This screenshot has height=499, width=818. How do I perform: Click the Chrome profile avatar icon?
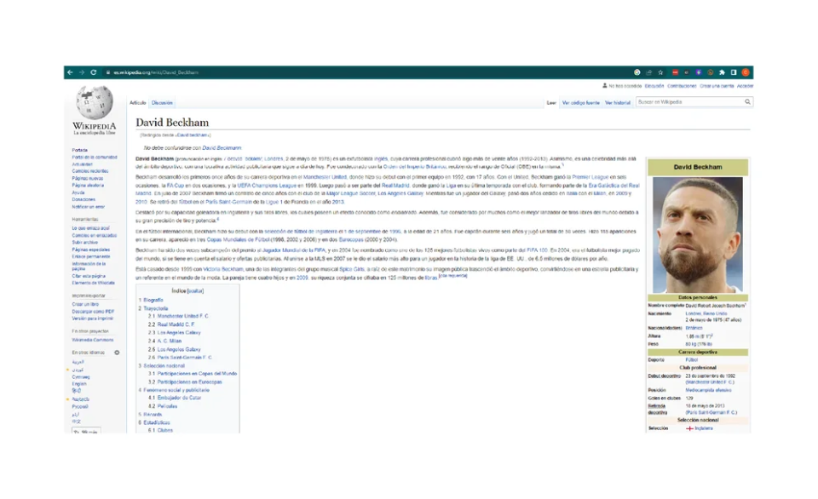(745, 72)
